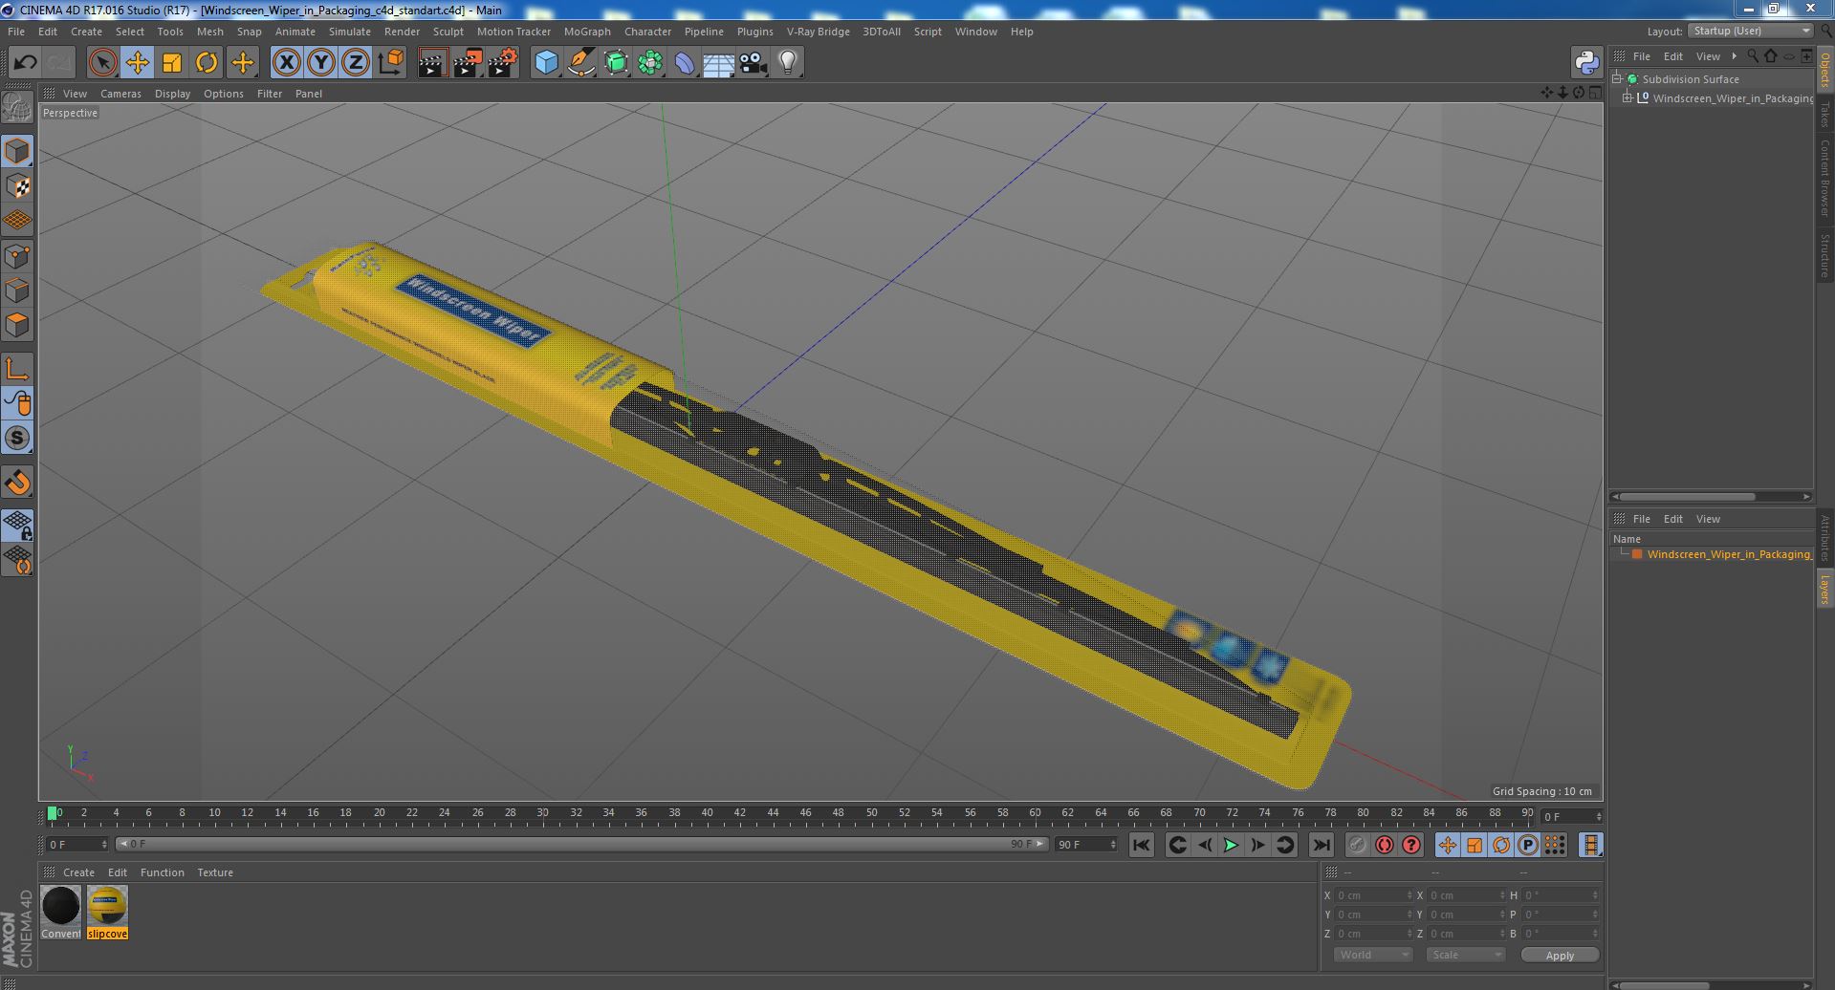The image size is (1835, 990).
Task: Toggle Z axis lock
Action: click(356, 63)
